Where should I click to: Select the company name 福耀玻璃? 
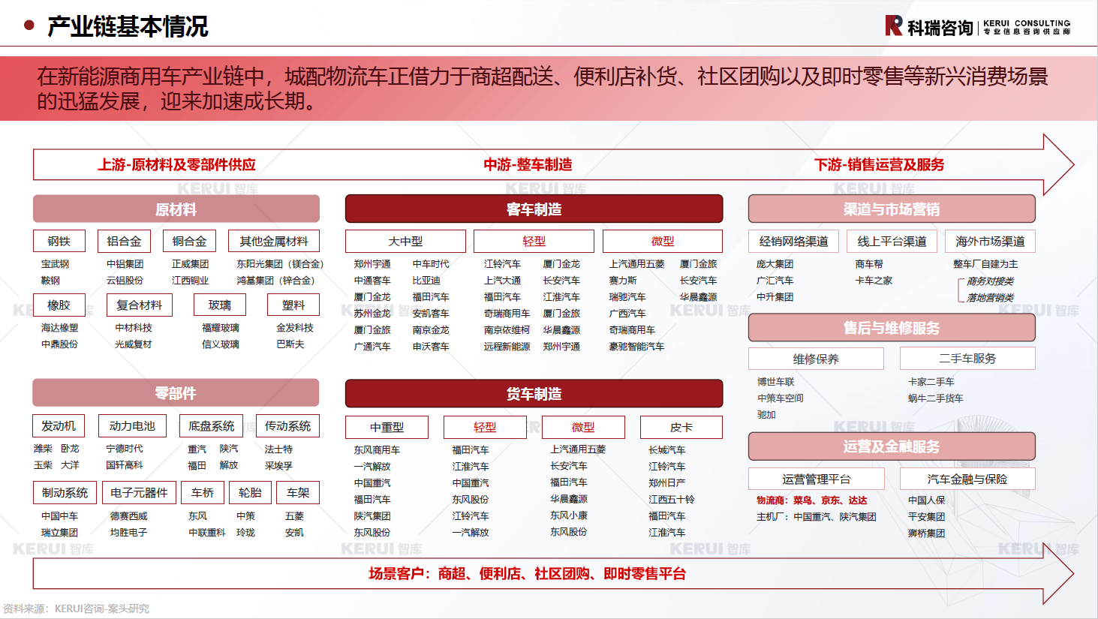point(221,328)
